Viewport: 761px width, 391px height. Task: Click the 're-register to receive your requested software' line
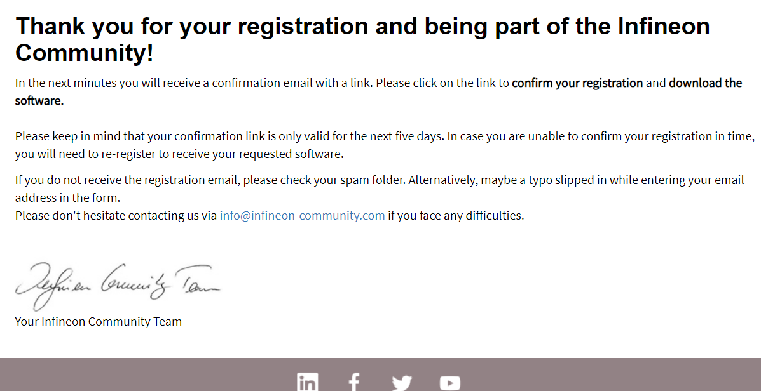point(179,154)
